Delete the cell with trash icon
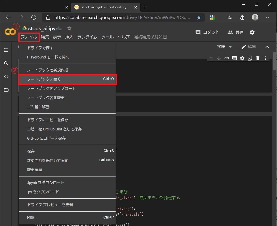This screenshot has height=226, width=277. pos(258,58)
